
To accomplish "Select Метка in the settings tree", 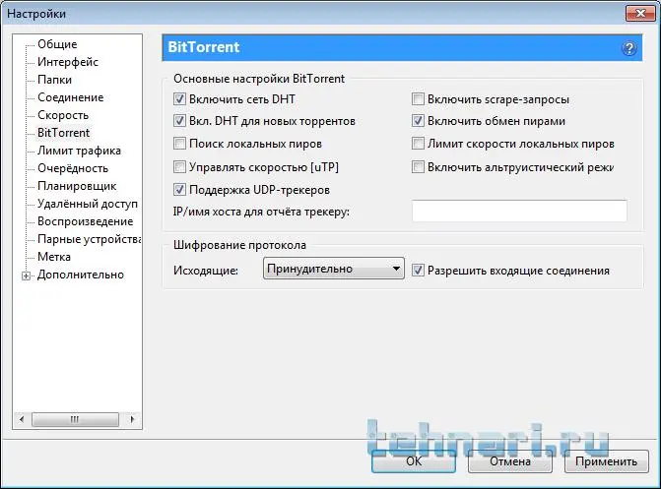I will coord(54,257).
